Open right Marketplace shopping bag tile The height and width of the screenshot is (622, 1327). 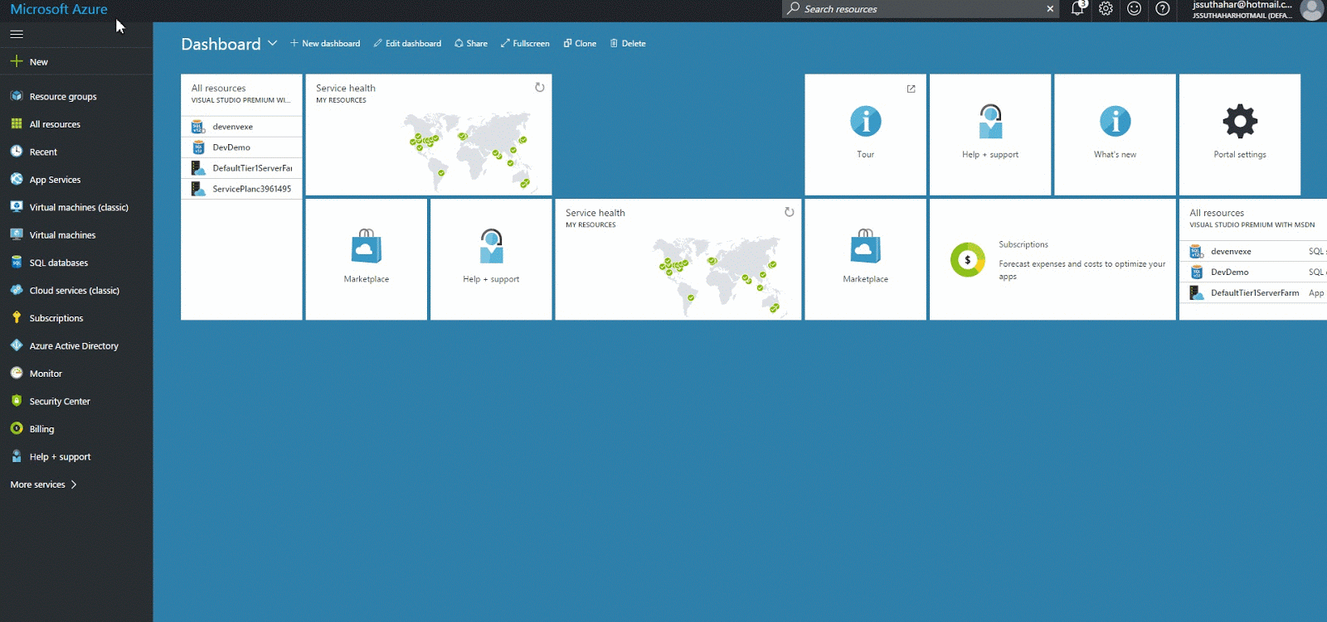click(x=866, y=259)
